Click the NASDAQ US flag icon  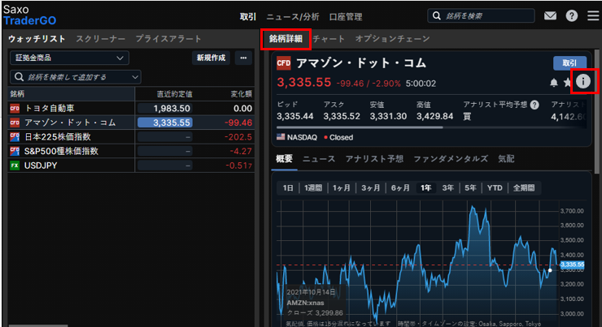click(x=281, y=137)
